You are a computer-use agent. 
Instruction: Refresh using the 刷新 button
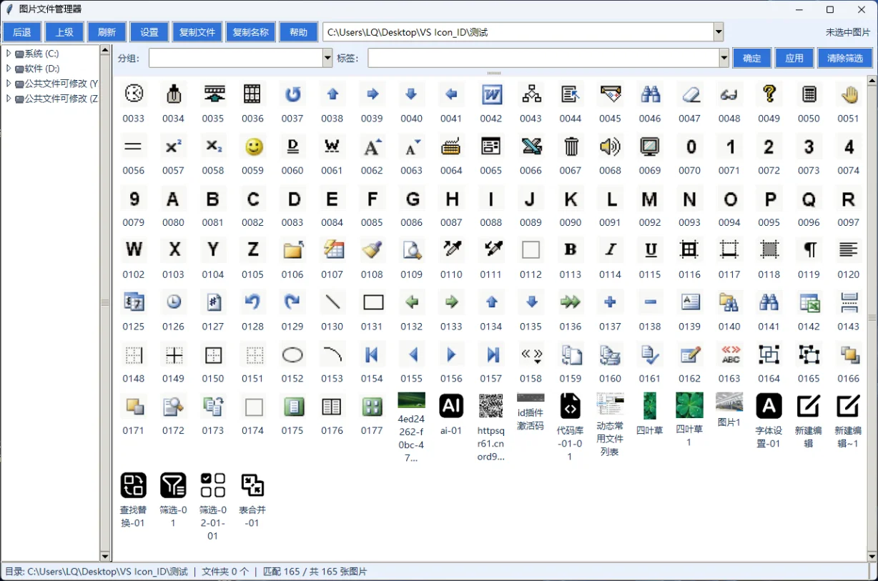[107, 32]
